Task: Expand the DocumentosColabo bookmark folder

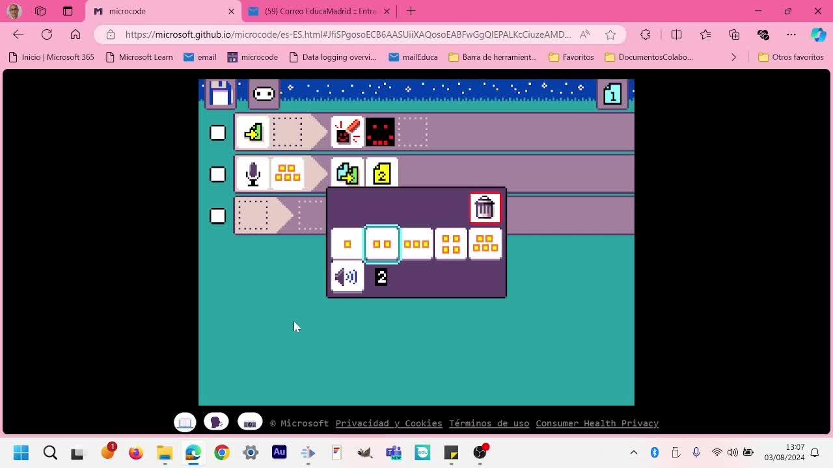Action: tap(649, 57)
